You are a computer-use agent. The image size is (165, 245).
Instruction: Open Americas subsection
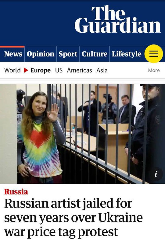[80, 70]
